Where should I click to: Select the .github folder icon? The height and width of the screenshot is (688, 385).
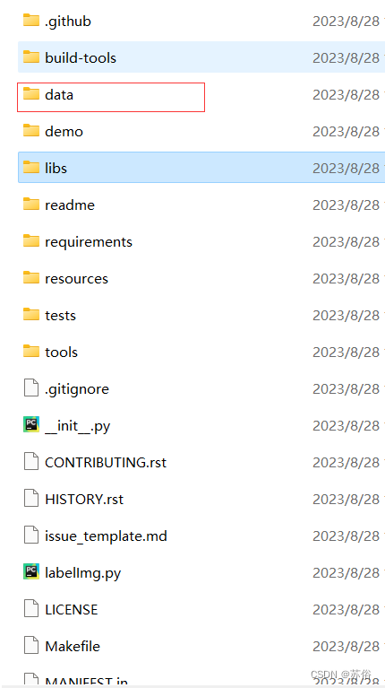pyautogui.click(x=31, y=21)
